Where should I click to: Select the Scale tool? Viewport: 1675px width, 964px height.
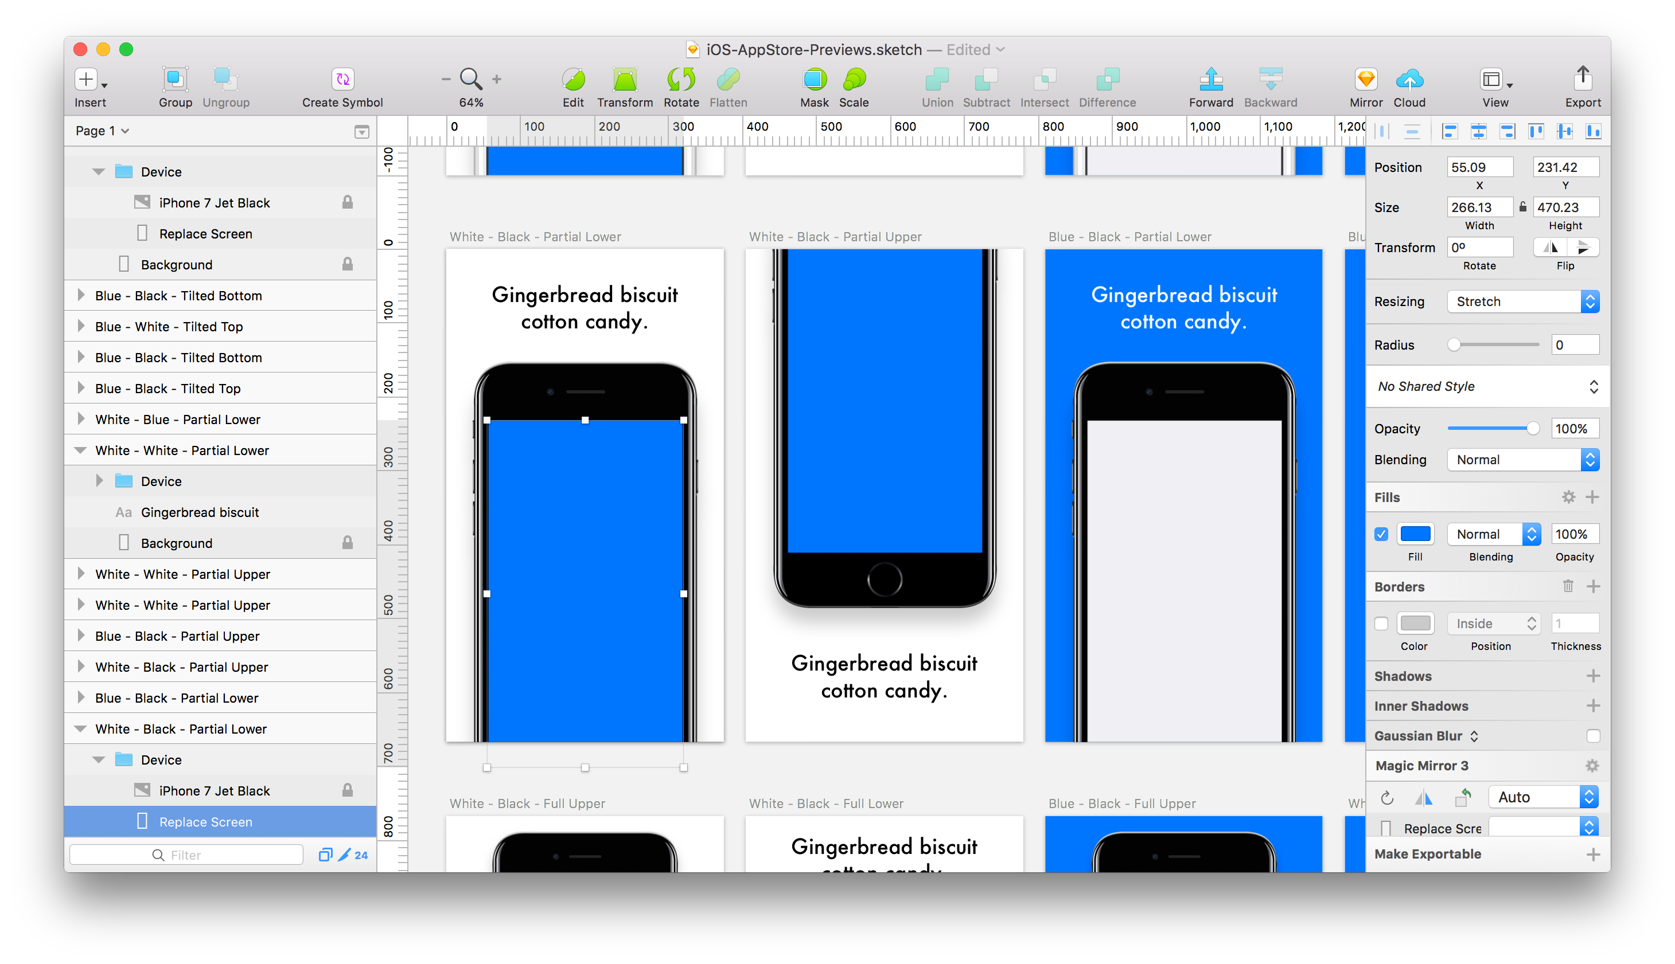tap(854, 80)
